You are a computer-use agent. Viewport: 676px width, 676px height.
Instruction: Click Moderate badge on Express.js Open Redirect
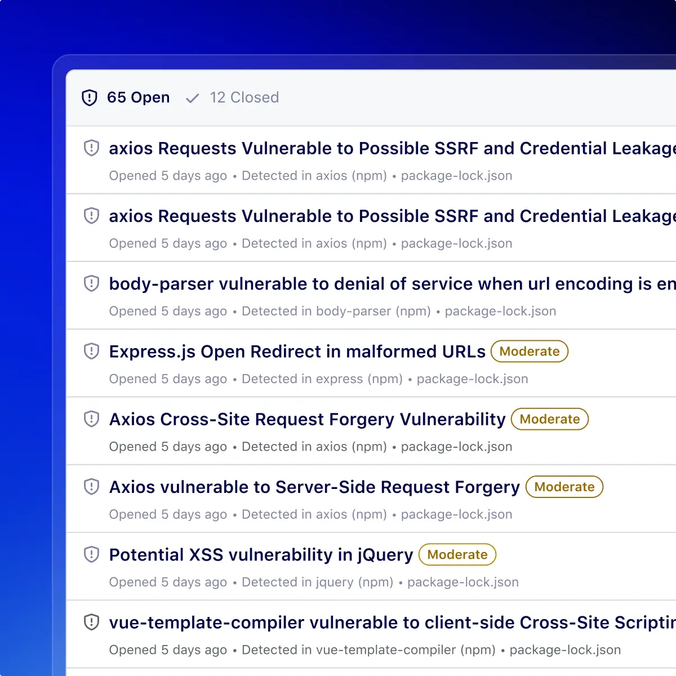pos(530,352)
